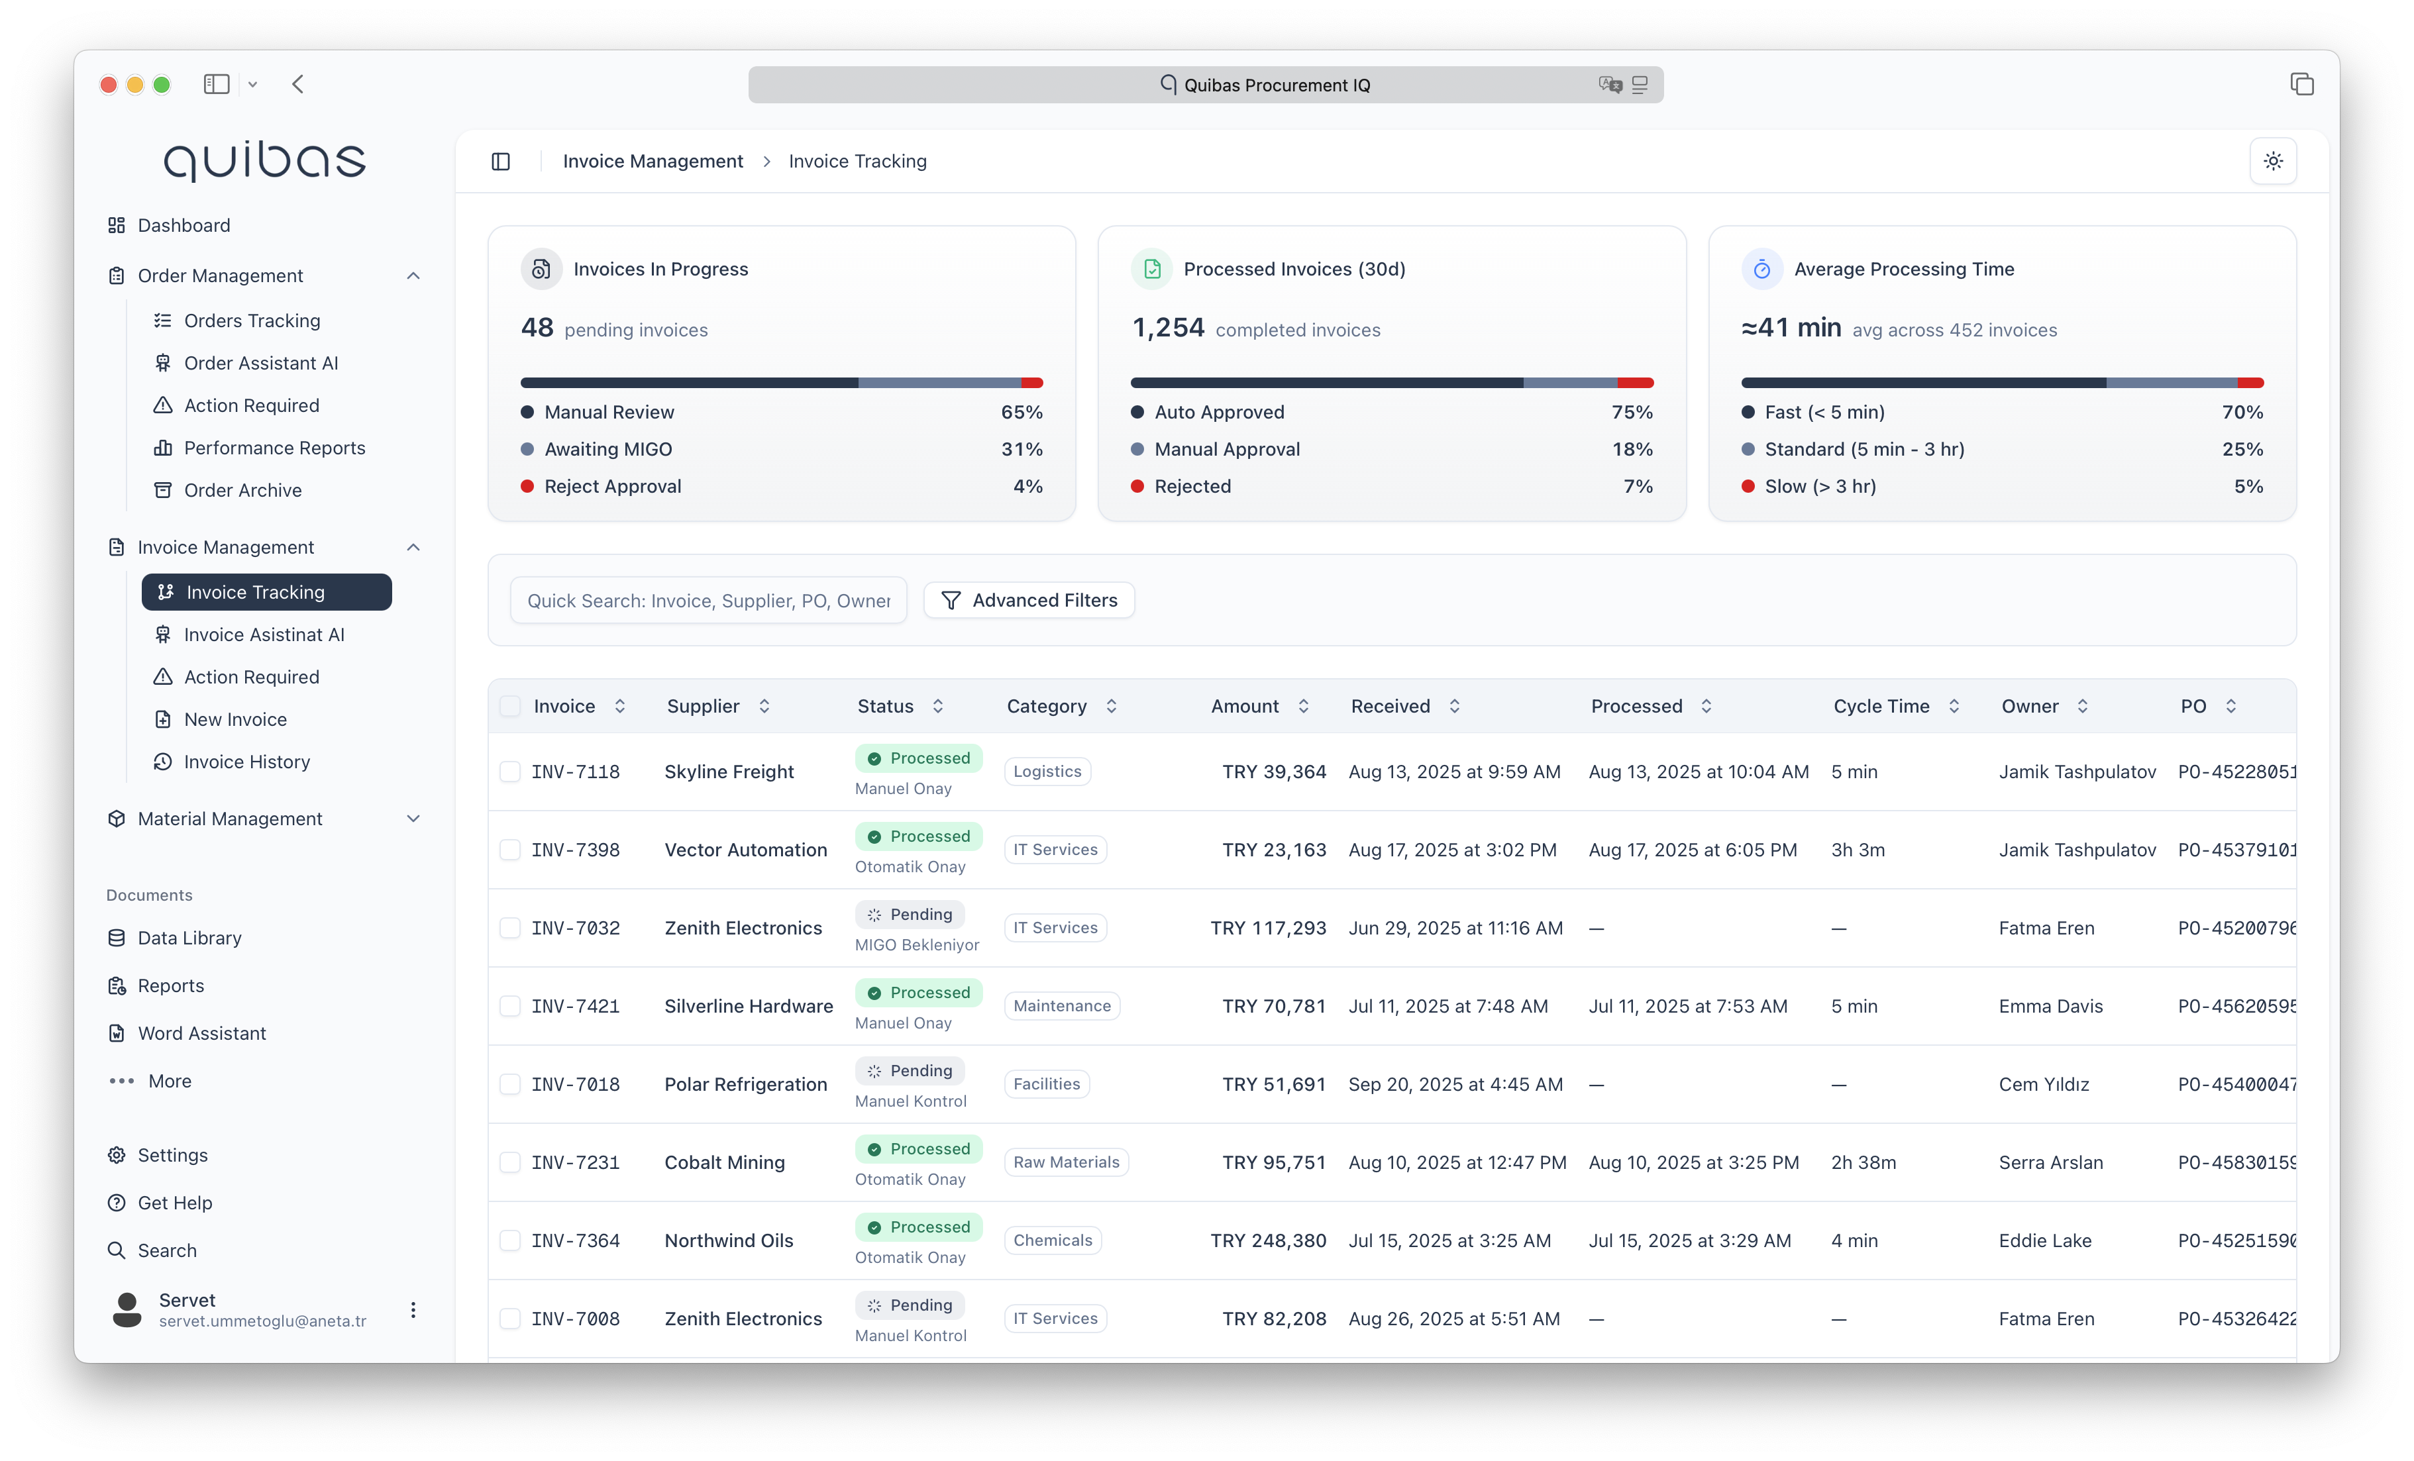
Task: Check the INV-7008 Zenith Electronics row
Action: [x=511, y=1319]
